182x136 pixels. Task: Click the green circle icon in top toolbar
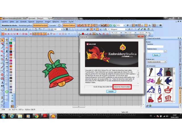111,25
